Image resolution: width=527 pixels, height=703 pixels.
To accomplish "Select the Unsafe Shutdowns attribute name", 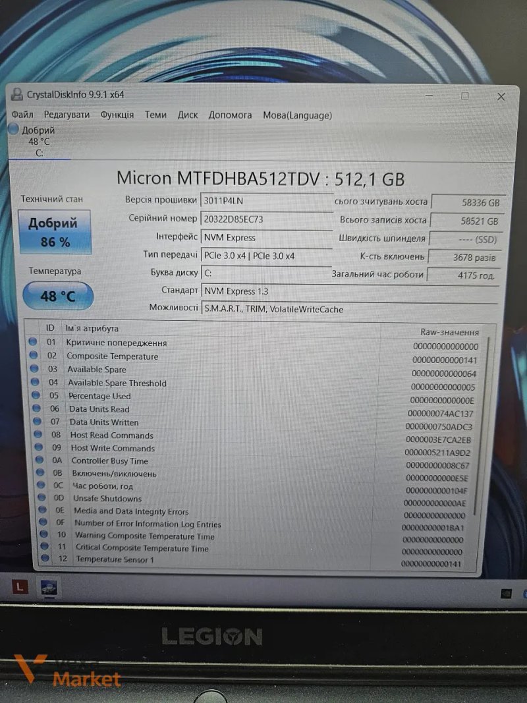I will [107, 498].
